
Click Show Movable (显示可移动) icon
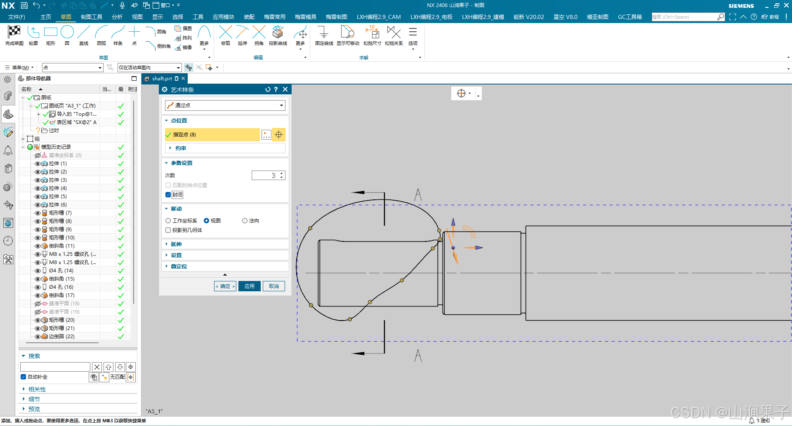click(x=348, y=32)
